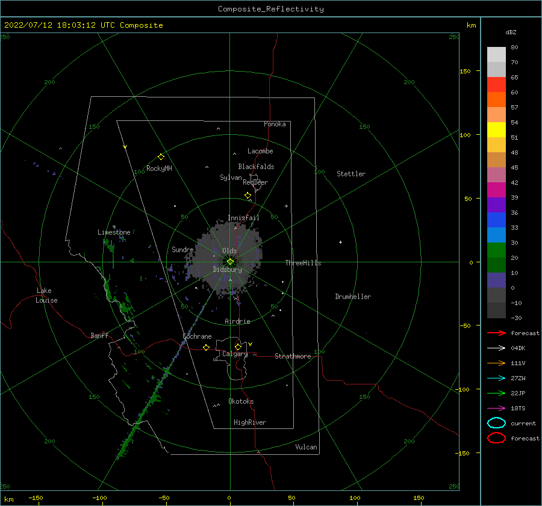Viewport: 542px width, 506px height.
Task: Select the red 65-60 dBZ color swatch
Action: click(x=496, y=85)
